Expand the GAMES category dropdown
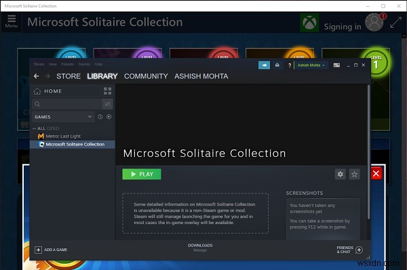407x270 pixels. point(63,117)
